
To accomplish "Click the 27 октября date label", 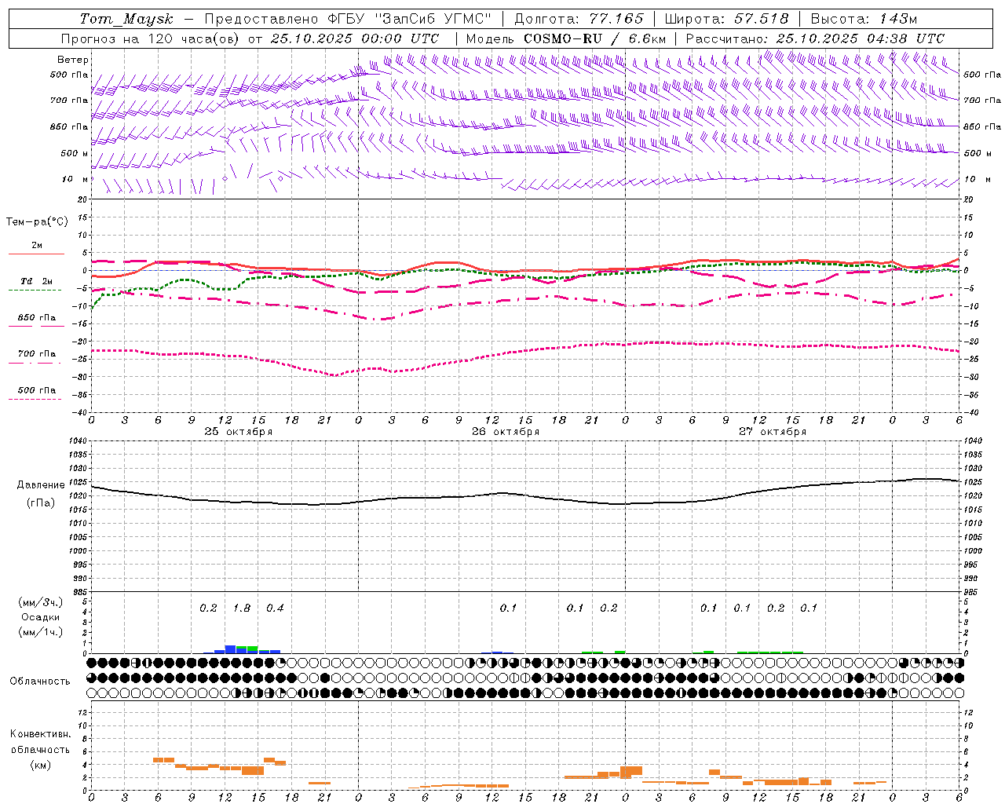I will pos(773,432).
